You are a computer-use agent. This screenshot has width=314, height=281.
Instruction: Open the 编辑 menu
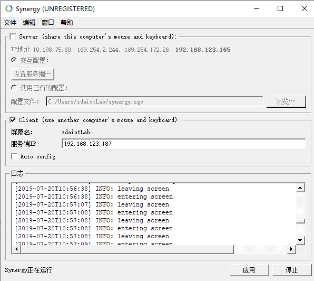coord(29,23)
